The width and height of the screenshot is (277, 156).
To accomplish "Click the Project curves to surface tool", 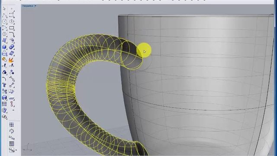I will click(x=4, y=53).
